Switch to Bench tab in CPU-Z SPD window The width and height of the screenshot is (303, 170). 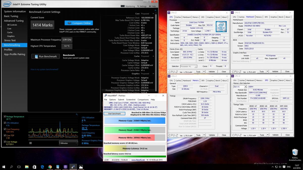tap(281, 81)
